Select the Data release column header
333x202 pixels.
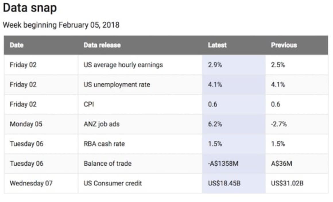coord(102,45)
